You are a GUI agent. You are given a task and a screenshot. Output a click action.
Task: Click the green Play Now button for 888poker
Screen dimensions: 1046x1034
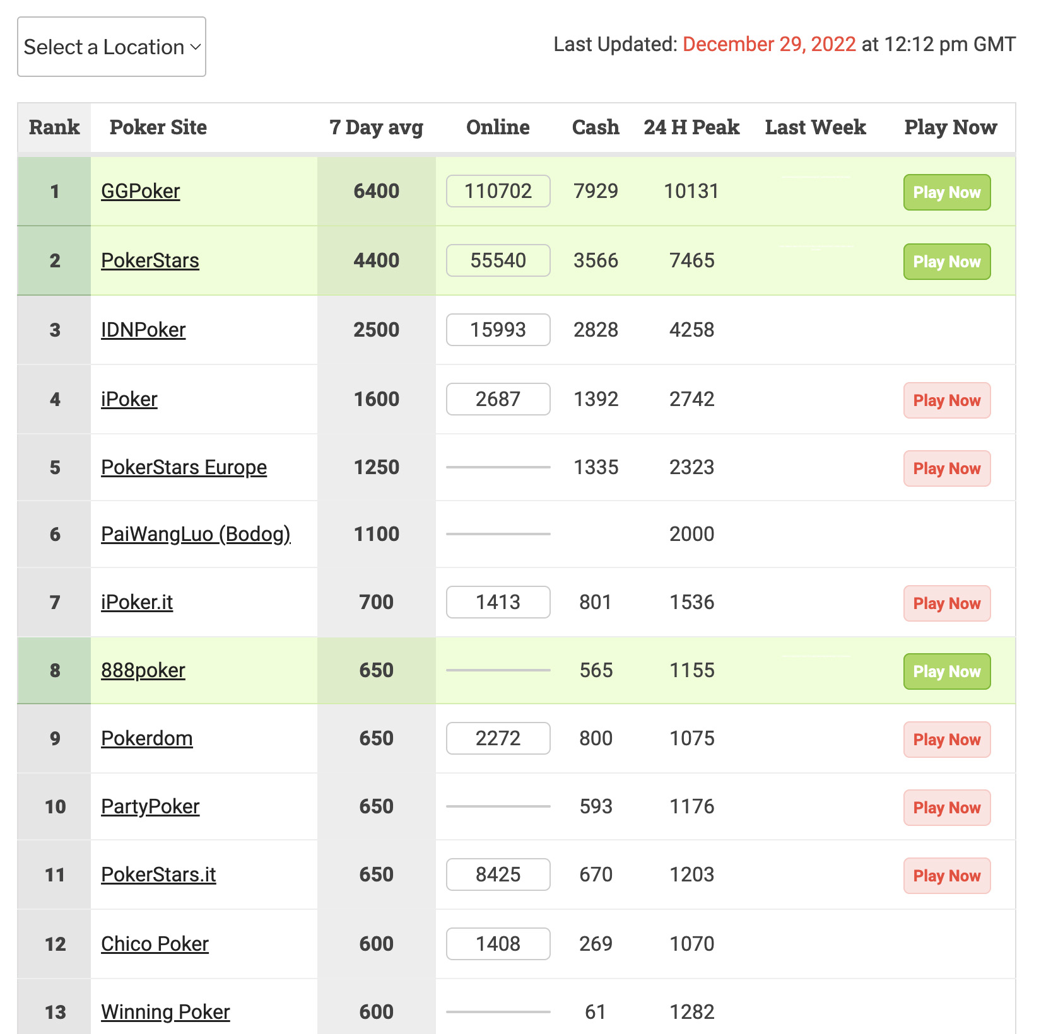[947, 671]
